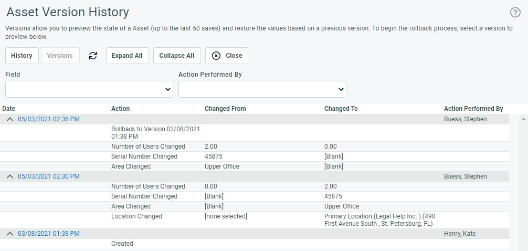Click the circled X icon on Close
The image size is (528, 251).
pyautogui.click(x=216, y=56)
